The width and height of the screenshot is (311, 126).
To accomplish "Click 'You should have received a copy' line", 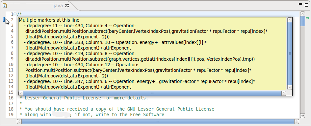I will pos(117,109).
